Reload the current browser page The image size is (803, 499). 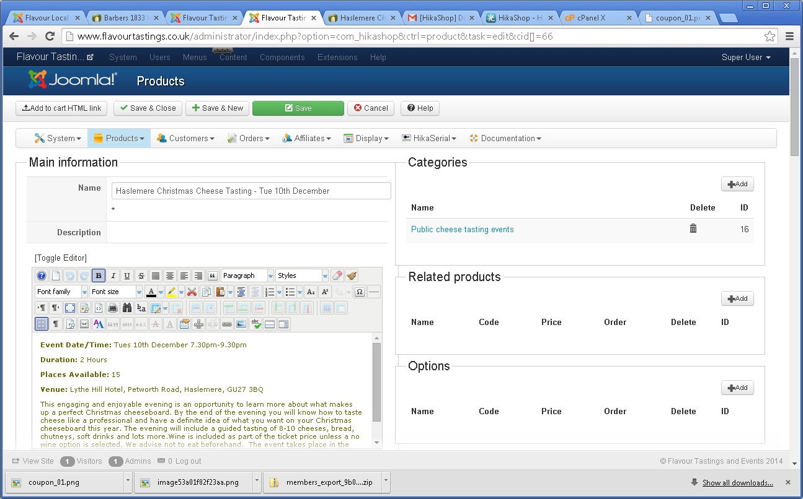(50, 36)
